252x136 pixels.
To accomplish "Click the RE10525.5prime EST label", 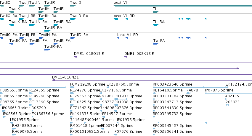I will (85, 102).
